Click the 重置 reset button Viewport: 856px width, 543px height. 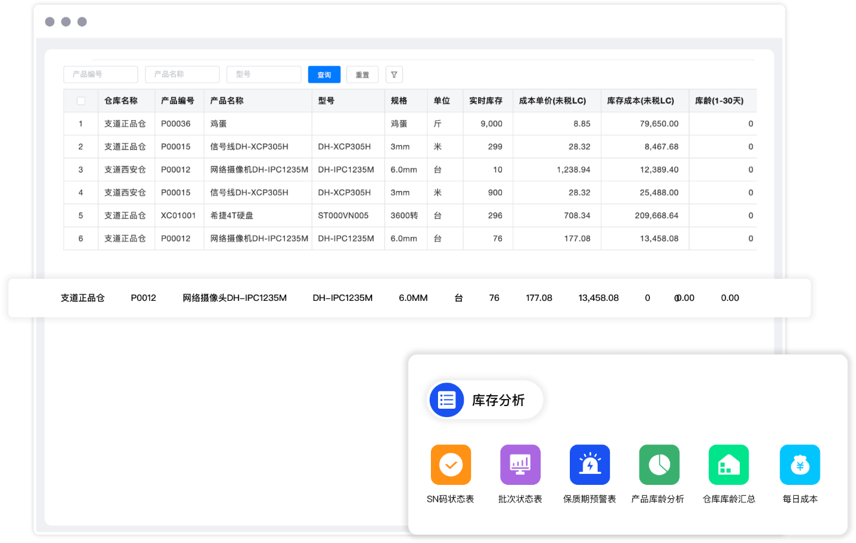coord(362,75)
